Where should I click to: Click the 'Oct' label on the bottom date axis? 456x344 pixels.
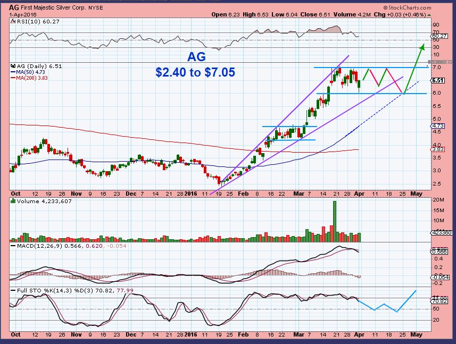pos(15,335)
